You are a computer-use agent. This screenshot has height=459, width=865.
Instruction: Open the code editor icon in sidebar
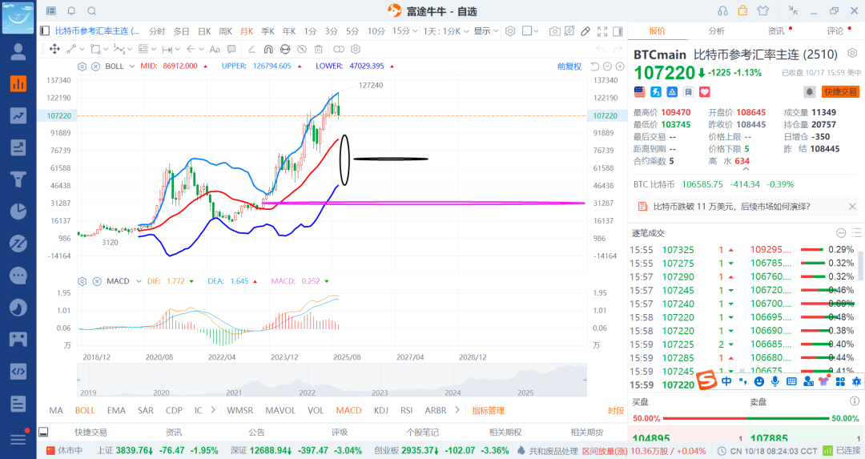tap(18, 371)
